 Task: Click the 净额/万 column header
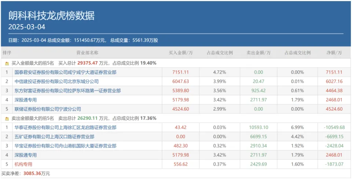point(334,53)
